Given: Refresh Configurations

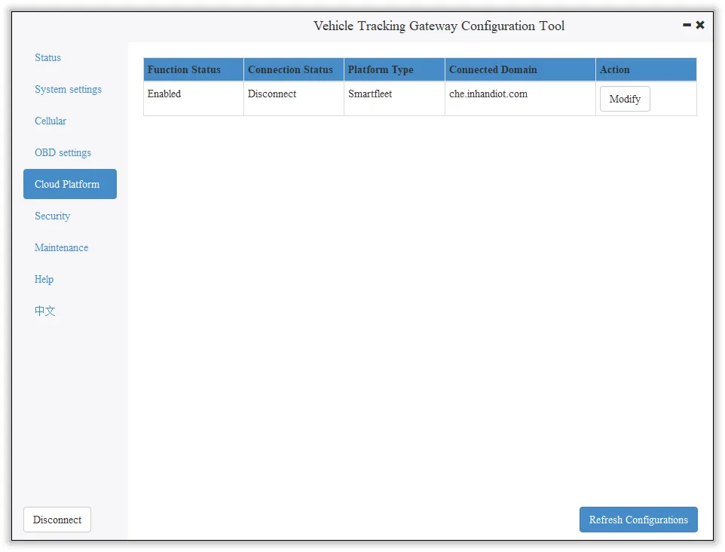Looking at the screenshot, I should point(638,520).
